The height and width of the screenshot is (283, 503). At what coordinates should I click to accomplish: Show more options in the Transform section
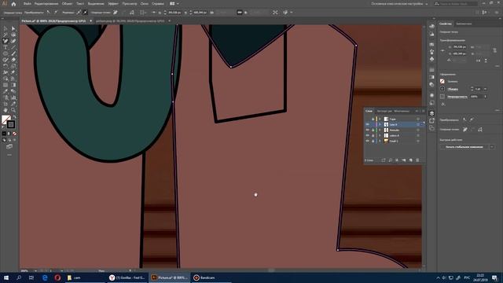497,66
